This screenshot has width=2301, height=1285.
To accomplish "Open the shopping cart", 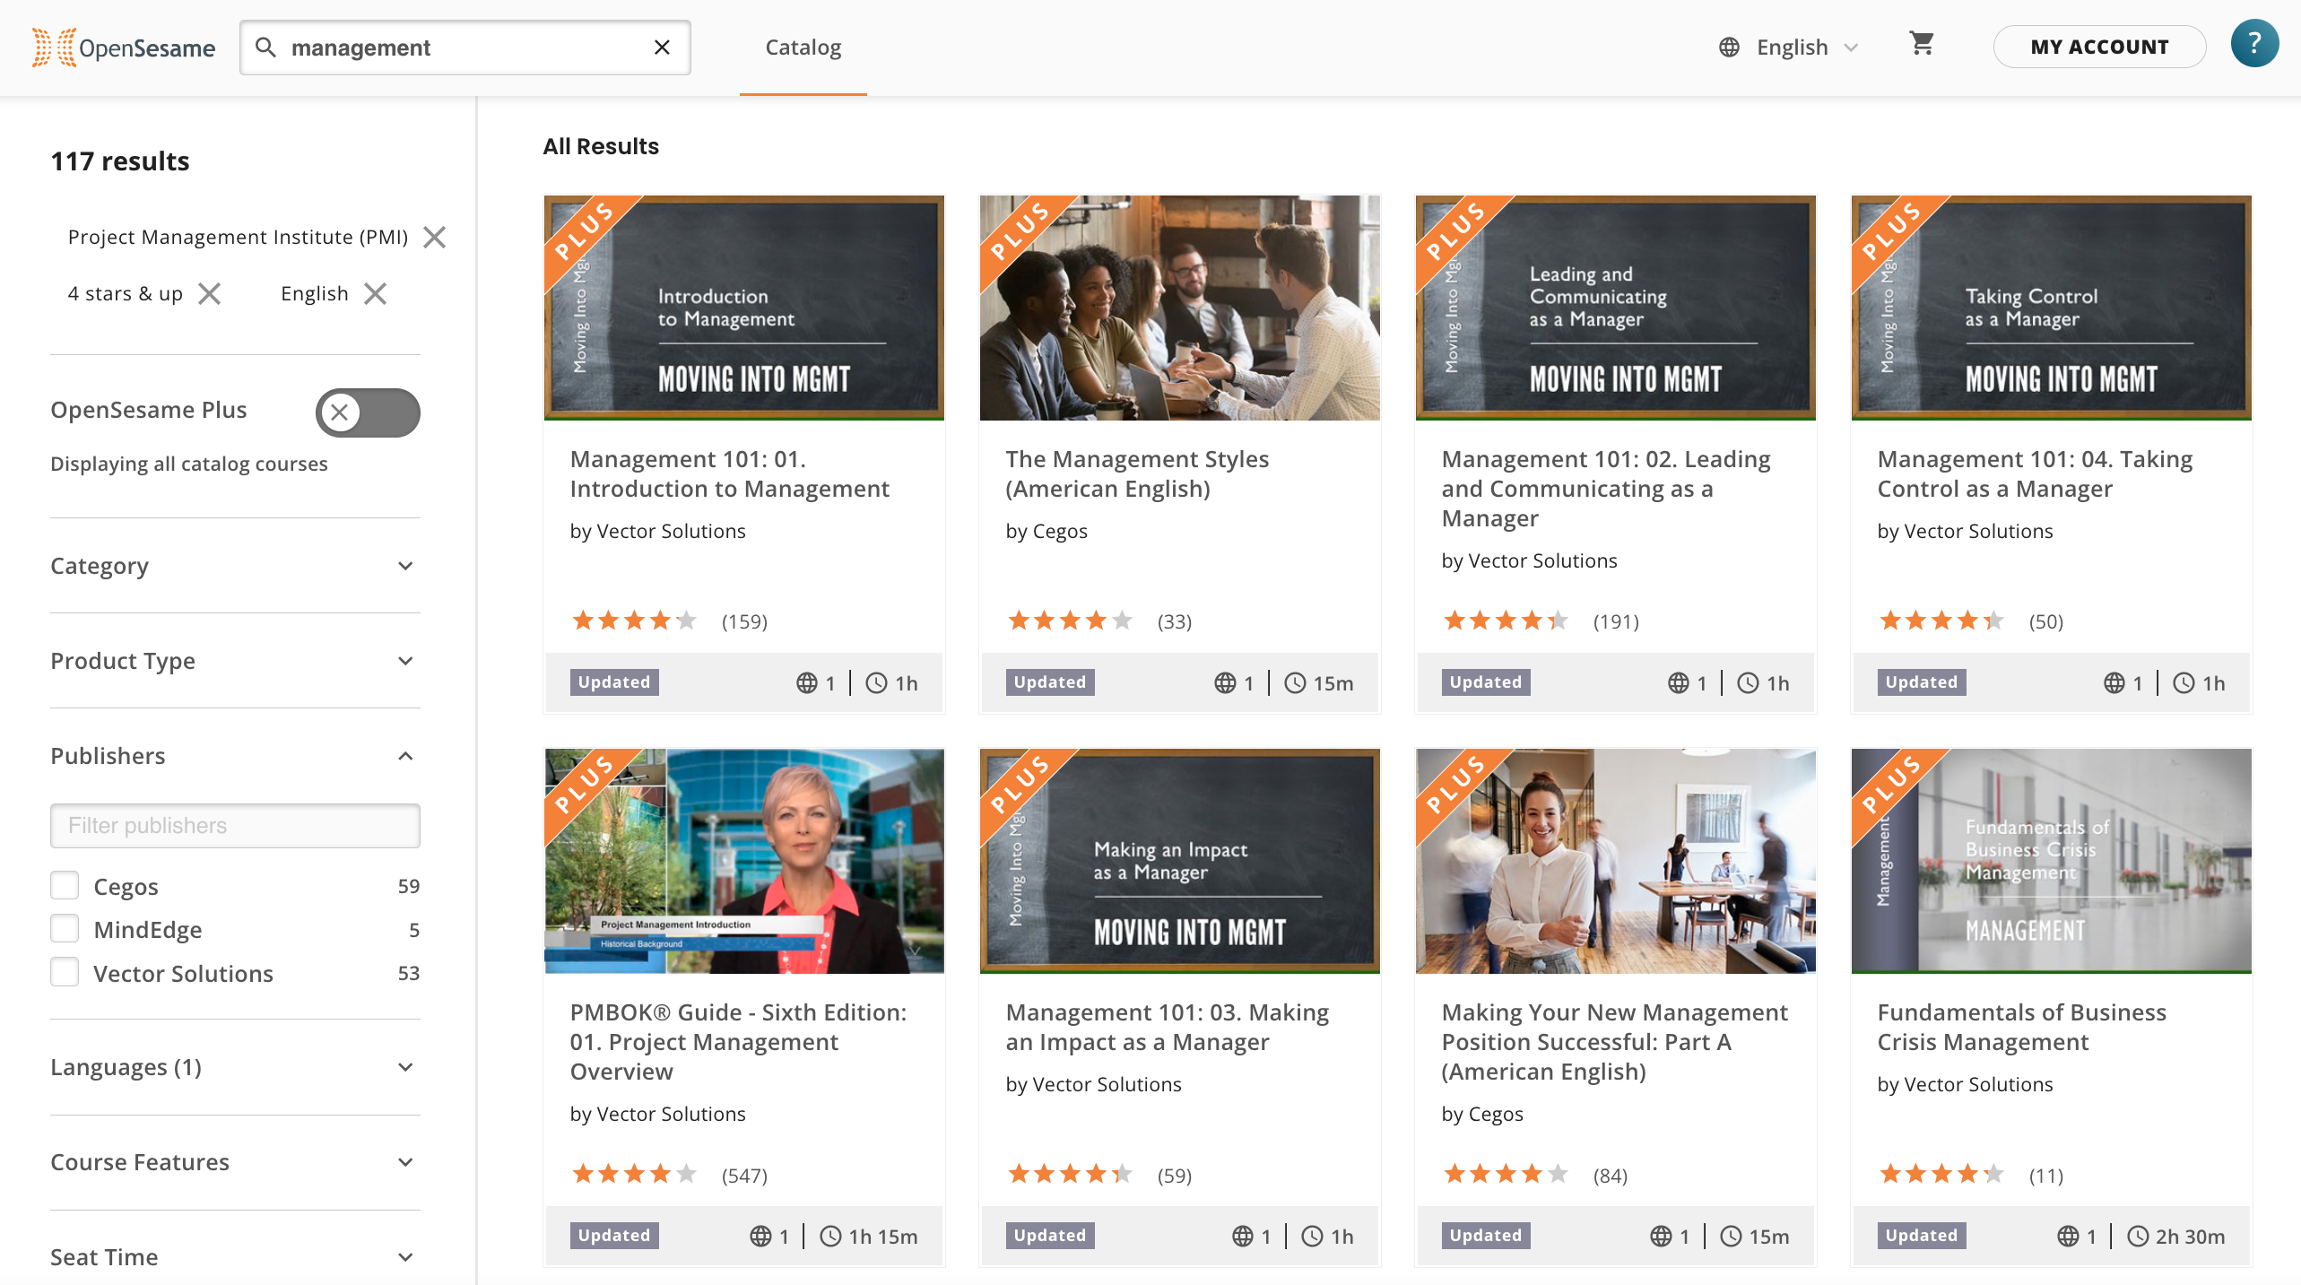I will click(1921, 44).
